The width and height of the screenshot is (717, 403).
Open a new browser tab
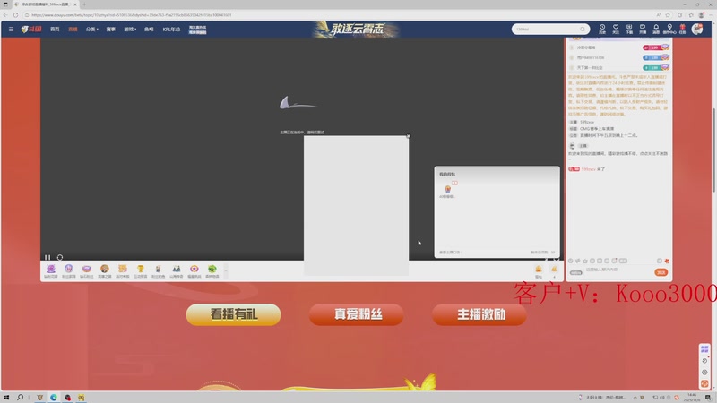click(84, 4)
